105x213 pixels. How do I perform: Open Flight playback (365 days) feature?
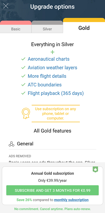[56, 93]
